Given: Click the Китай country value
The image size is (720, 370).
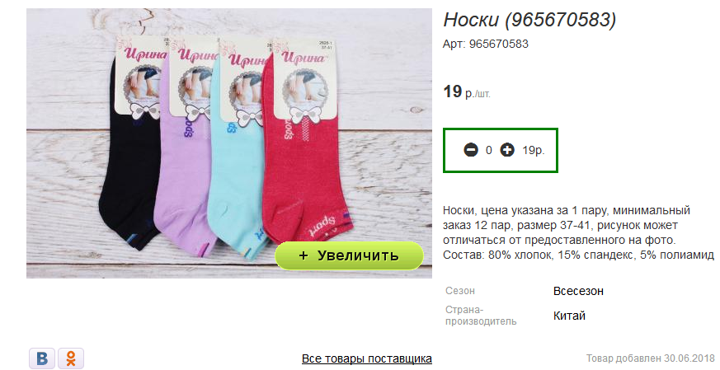Looking at the screenshot, I should pyautogui.click(x=569, y=316).
